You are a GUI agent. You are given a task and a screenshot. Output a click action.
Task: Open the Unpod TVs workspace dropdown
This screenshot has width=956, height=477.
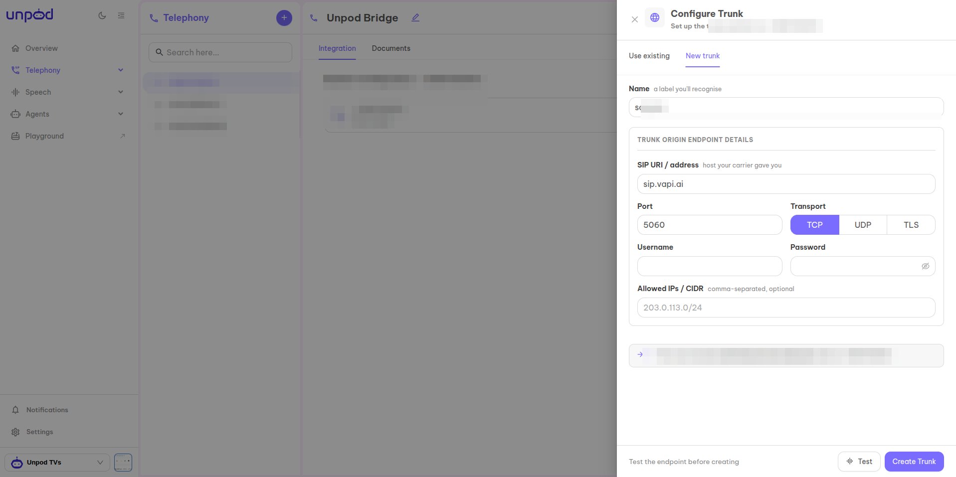[57, 463]
